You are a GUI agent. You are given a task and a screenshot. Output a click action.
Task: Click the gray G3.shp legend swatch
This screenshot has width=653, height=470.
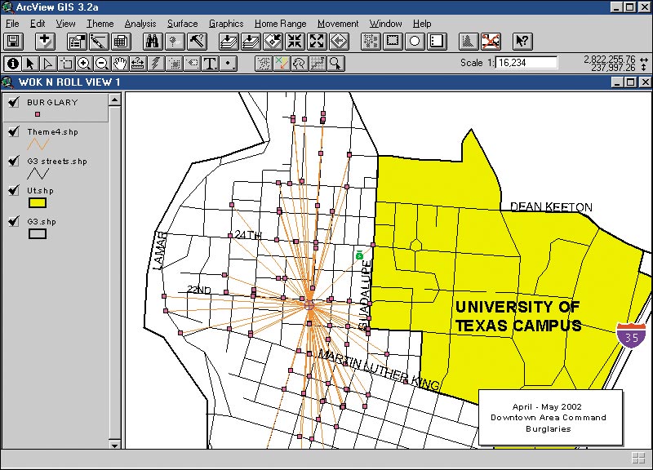37,234
